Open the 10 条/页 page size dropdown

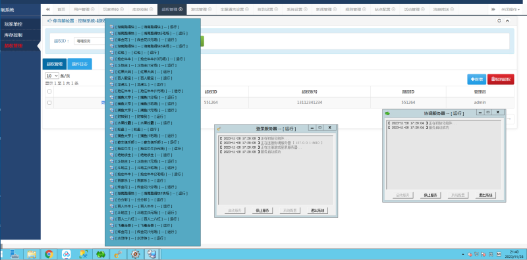pyautogui.click(x=52, y=76)
